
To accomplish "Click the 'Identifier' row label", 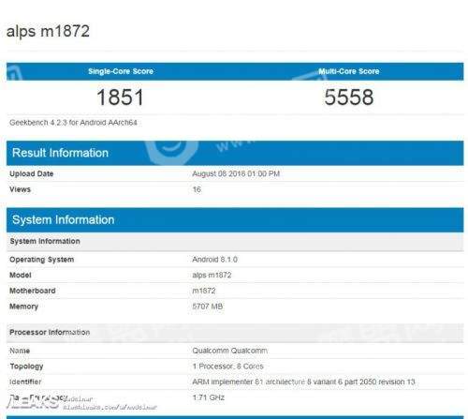I will [25, 382].
